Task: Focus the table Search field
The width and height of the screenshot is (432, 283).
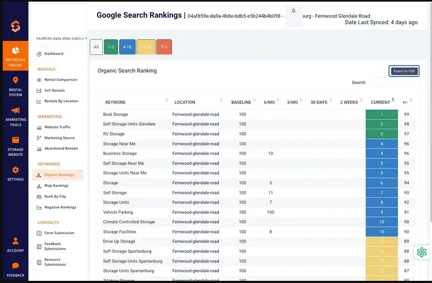Action: 394,83
